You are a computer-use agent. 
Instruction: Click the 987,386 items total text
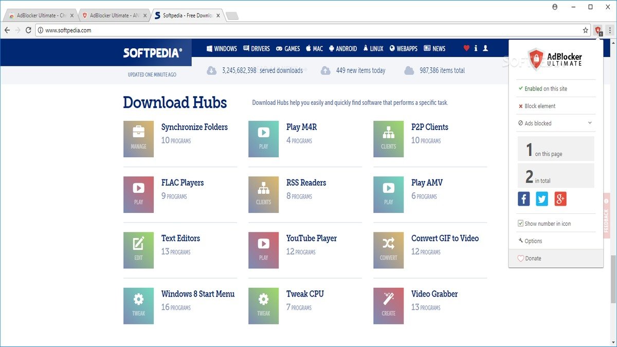point(442,70)
